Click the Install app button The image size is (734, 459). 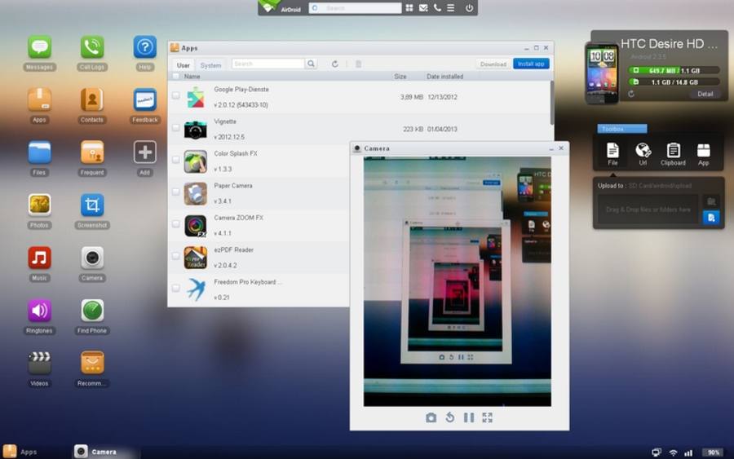(x=531, y=64)
